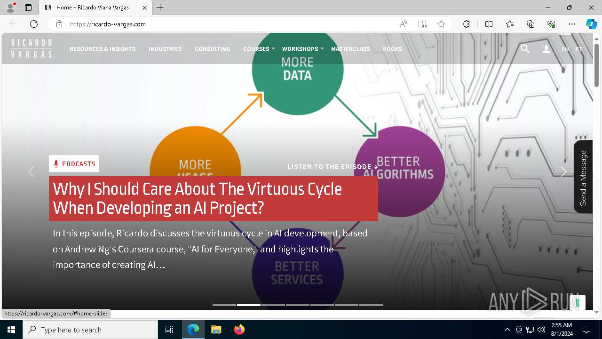Toggle Read aloud in address bar
This screenshot has width=602, height=339.
[x=404, y=24]
